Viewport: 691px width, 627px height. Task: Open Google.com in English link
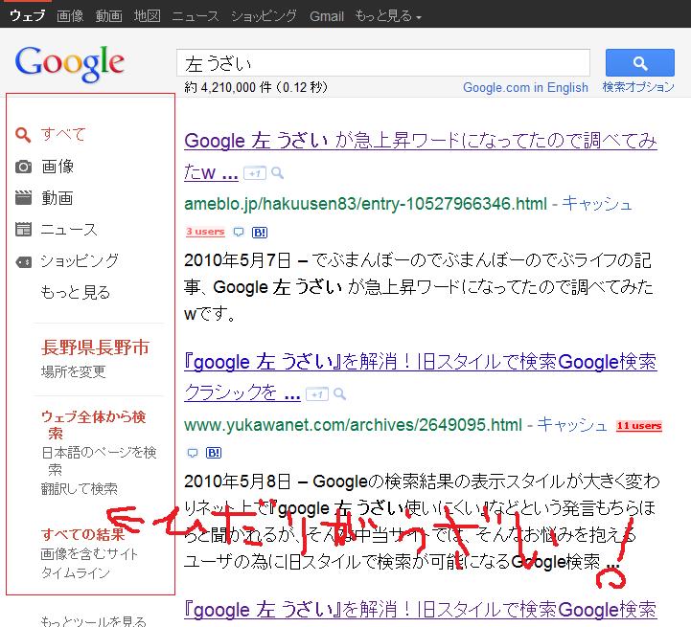525,87
